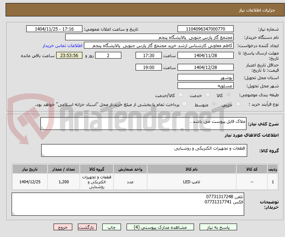
Task: Click the اطلاعات کالاهای مورد نیاز heading
Action: 252,135
